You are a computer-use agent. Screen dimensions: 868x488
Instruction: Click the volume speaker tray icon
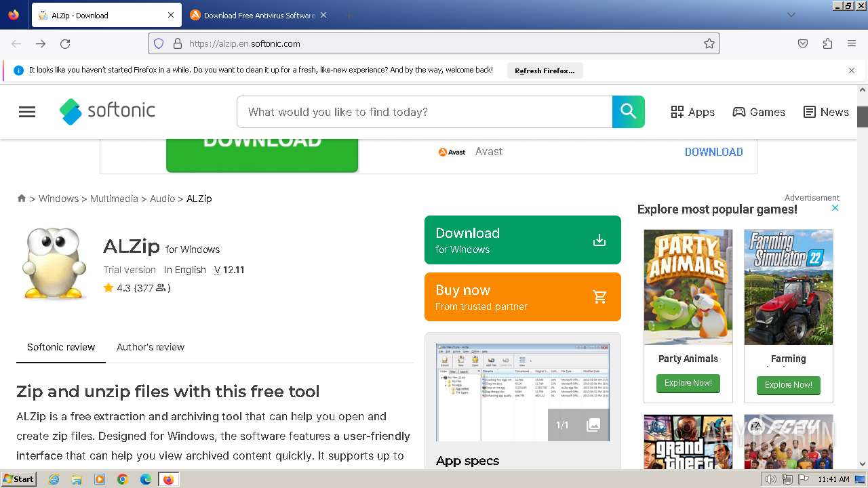pos(771,480)
